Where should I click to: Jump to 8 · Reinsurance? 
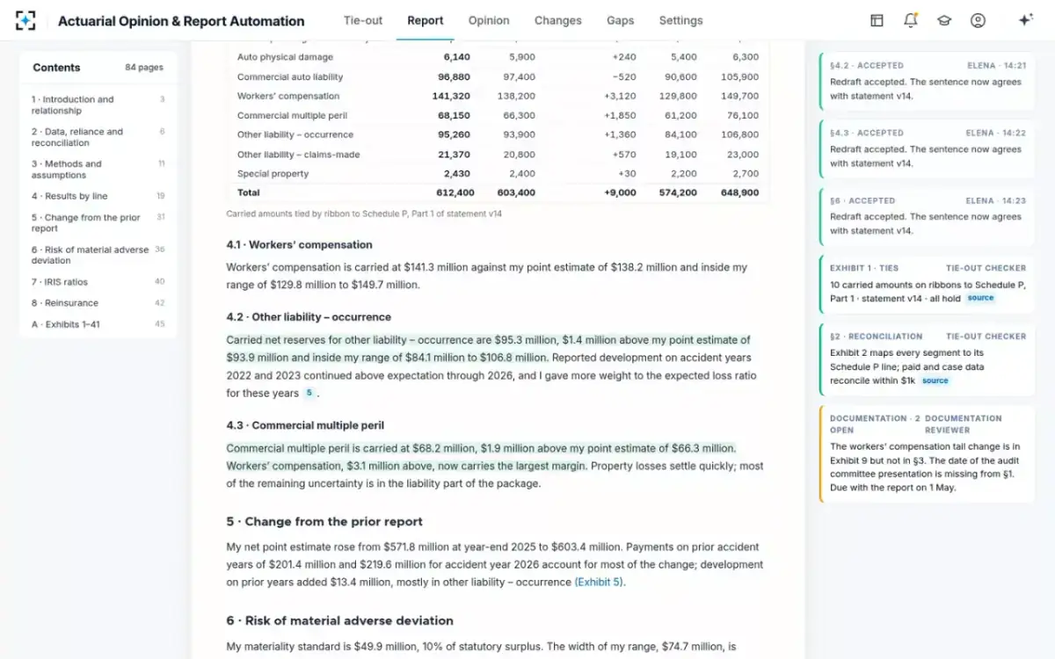[x=98, y=303]
